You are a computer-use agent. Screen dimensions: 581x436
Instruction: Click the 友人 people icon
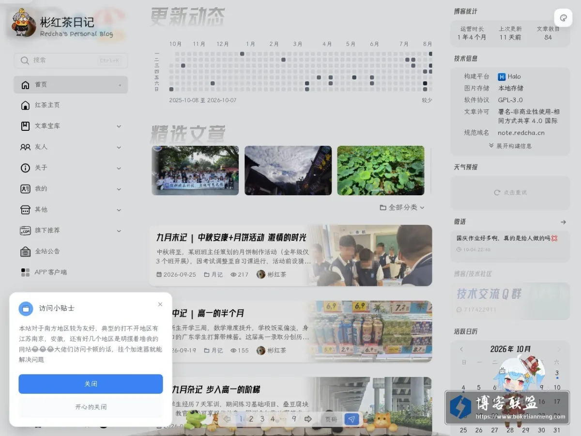(x=25, y=147)
